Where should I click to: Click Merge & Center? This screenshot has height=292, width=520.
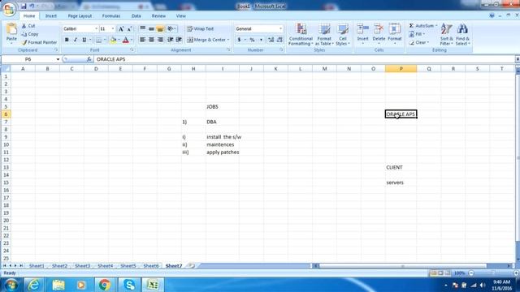click(206, 40)
